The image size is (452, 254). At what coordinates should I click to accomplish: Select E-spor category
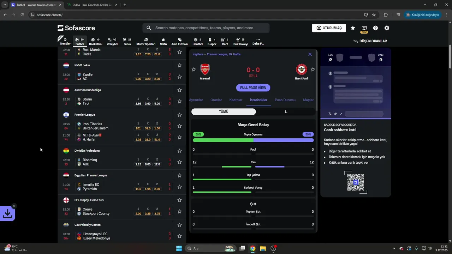coord(212,42)
